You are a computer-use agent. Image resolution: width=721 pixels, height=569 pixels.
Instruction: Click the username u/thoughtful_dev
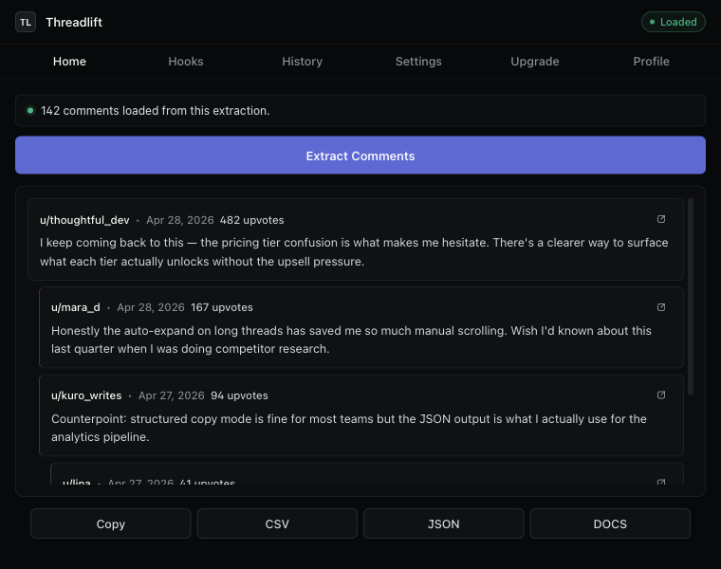[x=84, y=220]
